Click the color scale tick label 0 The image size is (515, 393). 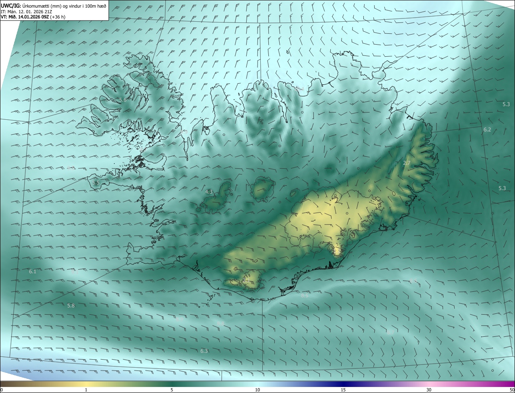coord(2,390)
